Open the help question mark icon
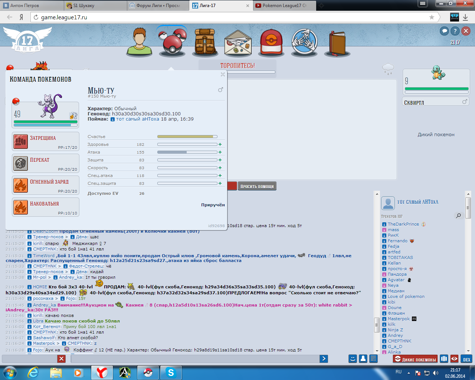The width and height of the screenshot is (475, 380). 455,31
